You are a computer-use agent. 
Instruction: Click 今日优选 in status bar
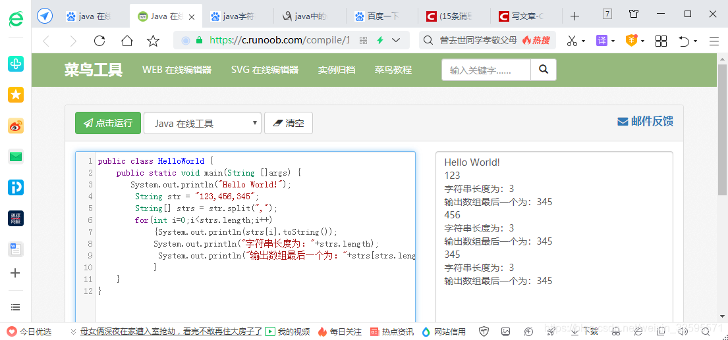click(x=29, y=331)
